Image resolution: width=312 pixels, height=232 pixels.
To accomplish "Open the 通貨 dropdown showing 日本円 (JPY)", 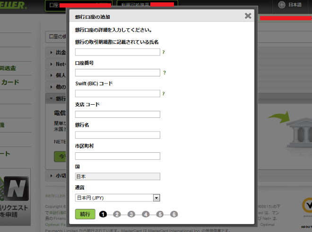I will (118, 198).
